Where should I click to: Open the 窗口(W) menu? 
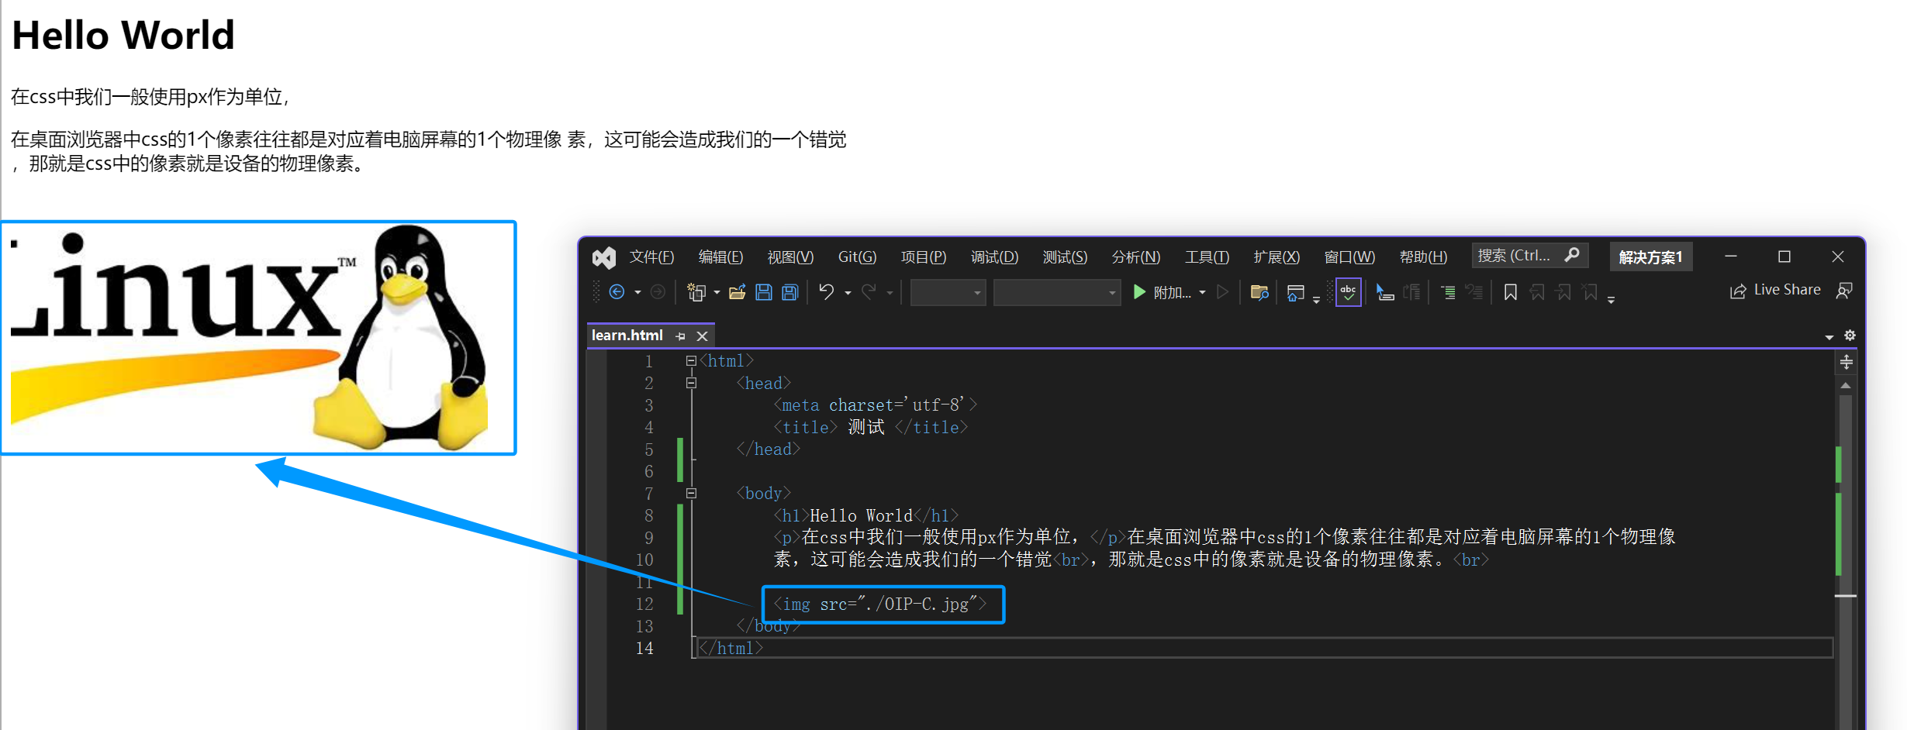1349,257
